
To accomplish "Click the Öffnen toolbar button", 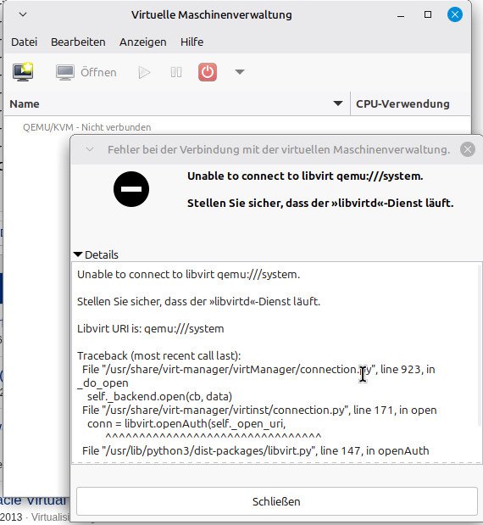I will pos(86,72).
